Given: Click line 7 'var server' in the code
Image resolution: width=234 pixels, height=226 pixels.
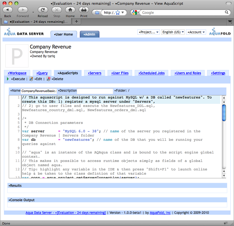Looking at the screenshot, I should (33, 131).
